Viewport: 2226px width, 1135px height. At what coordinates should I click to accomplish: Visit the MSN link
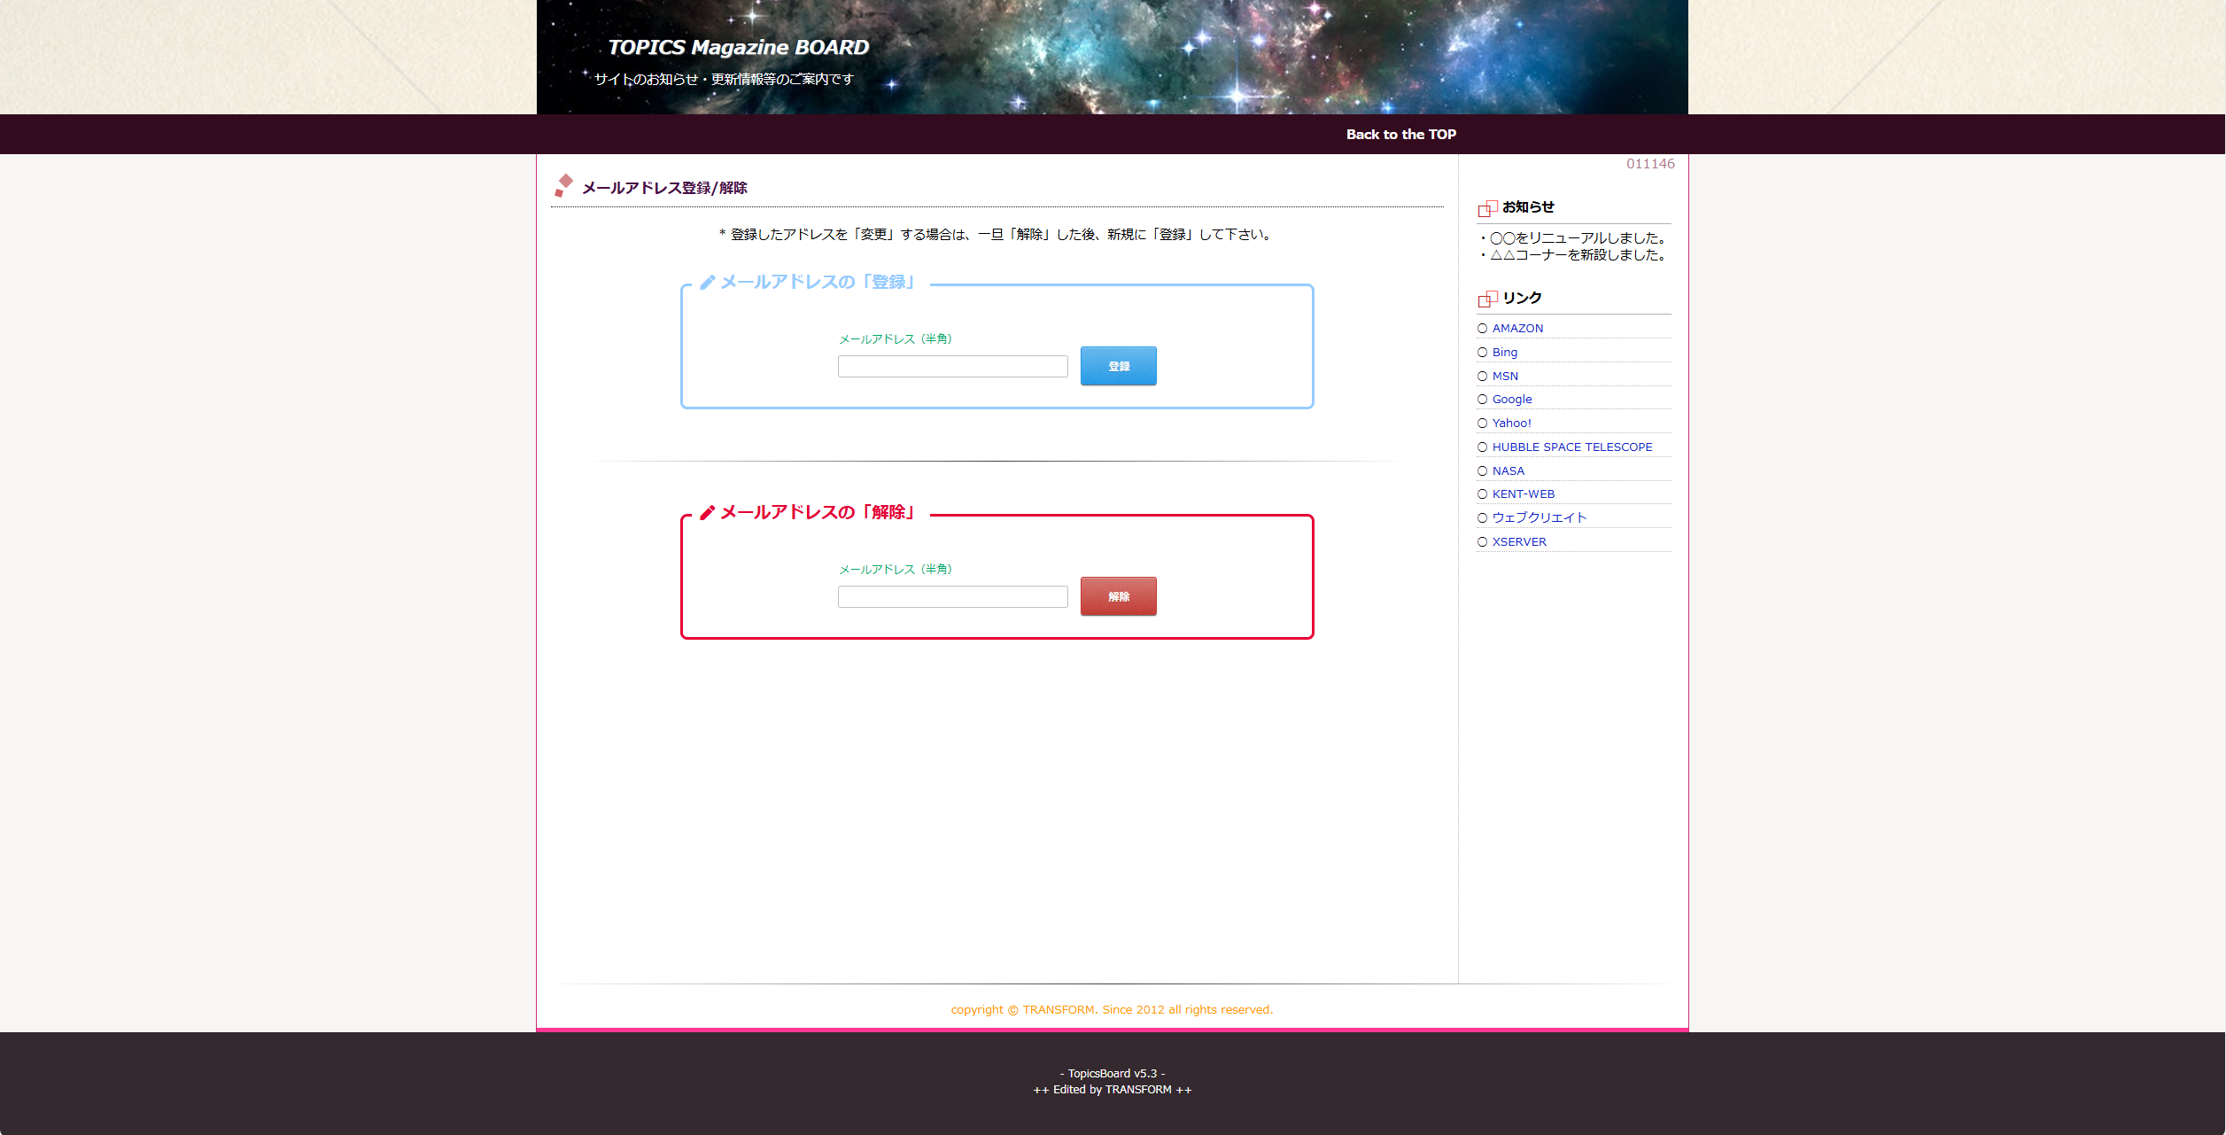pyautogui.click(x=1504, y=377)
